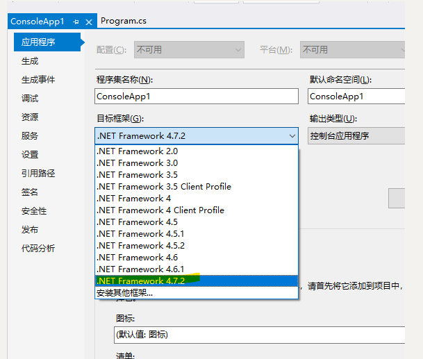Choose .NET Framework 4 Client Profile
This screenshot has width=423, height=359.
tap(197, 210)
